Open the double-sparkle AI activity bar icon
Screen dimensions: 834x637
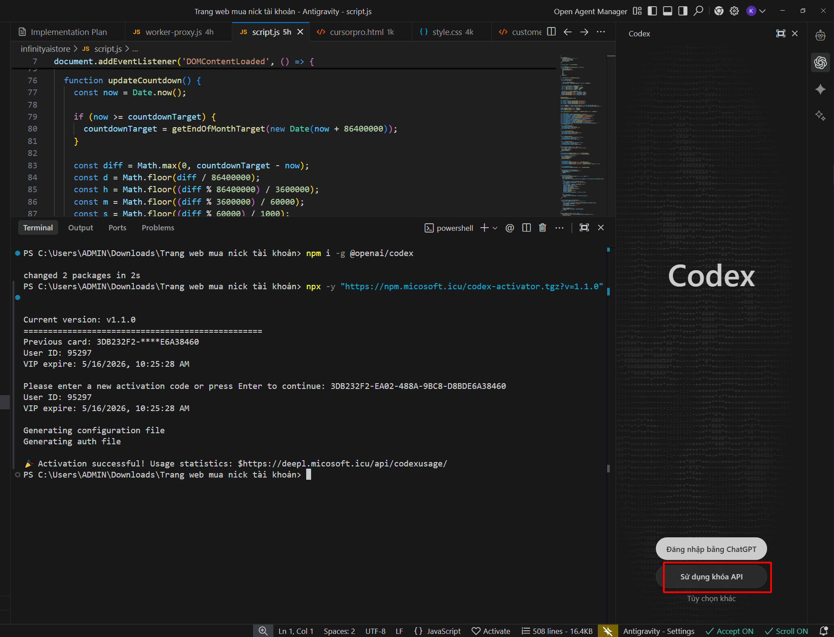(x=820, y=116)
